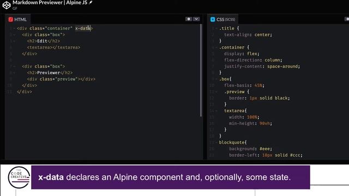Viewport: 349px width, 196px height.
Task: Collapse fold arrow on h2 Previewer line
Action: (14, 73)
